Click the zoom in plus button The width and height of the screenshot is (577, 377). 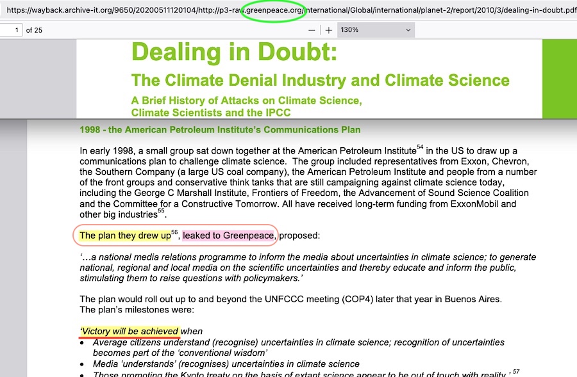point(329,30)
